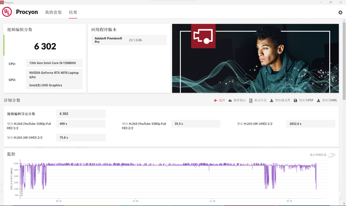Click the export as PDF floppy icon

tap(295, 100)
